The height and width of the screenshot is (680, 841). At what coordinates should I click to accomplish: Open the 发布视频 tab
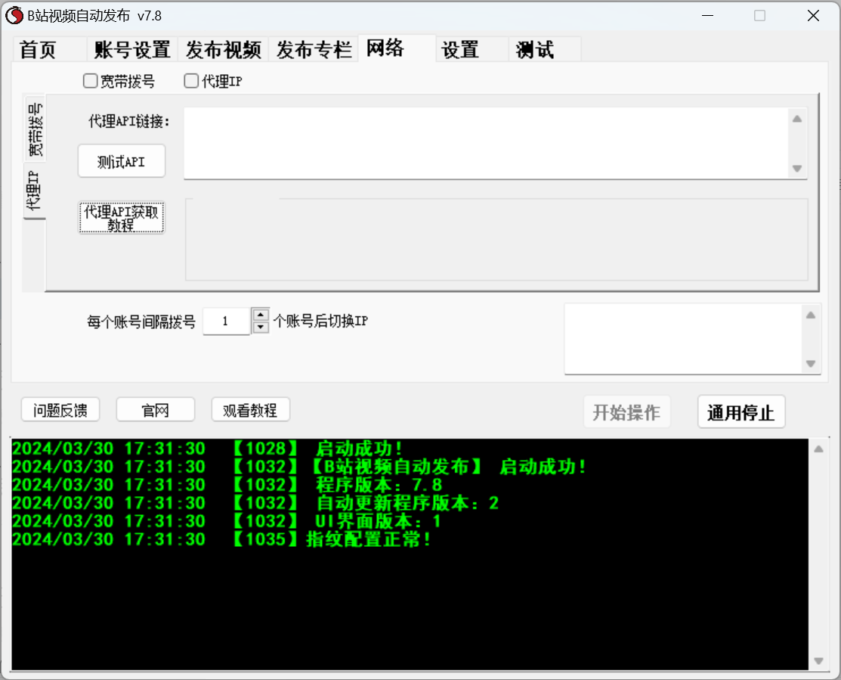pos(223,49)
